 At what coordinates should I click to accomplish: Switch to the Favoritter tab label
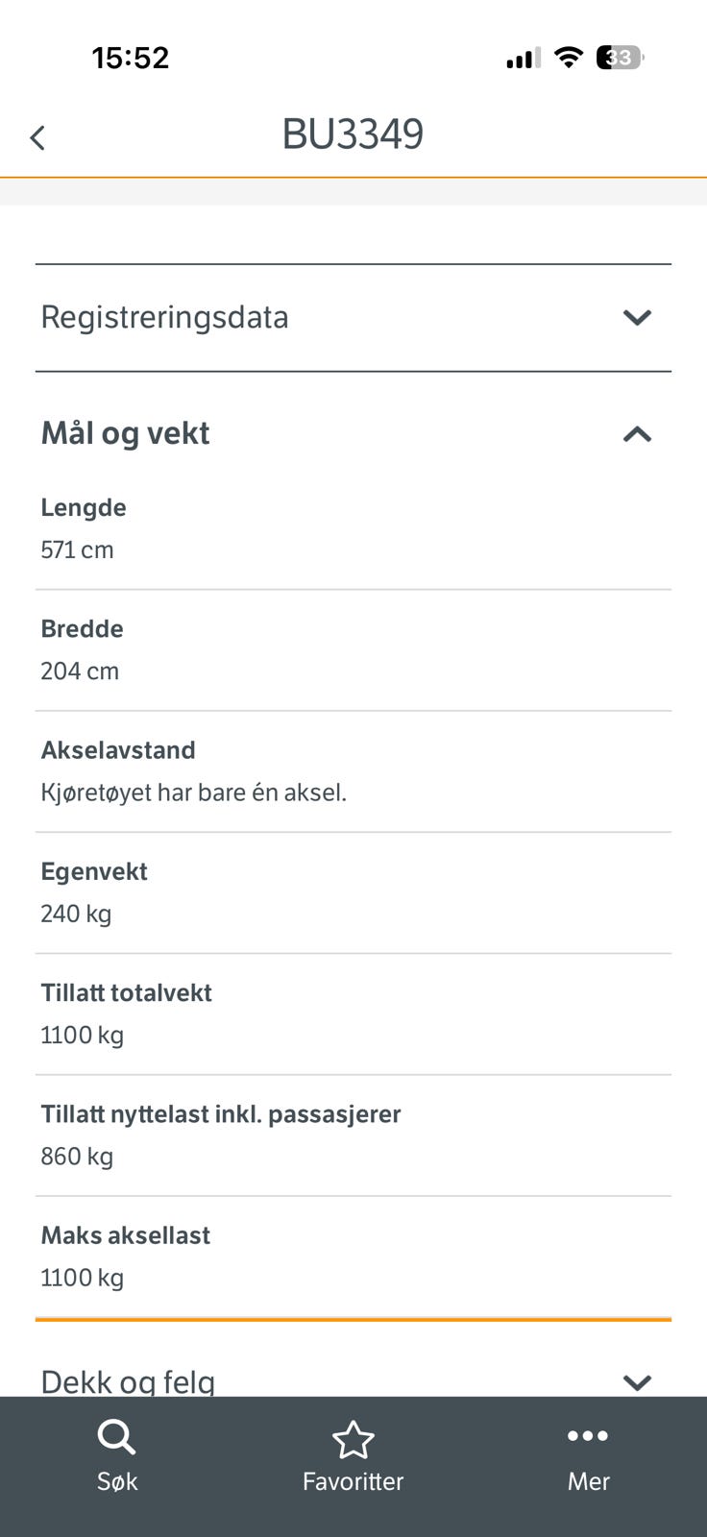coord(353,1481)
